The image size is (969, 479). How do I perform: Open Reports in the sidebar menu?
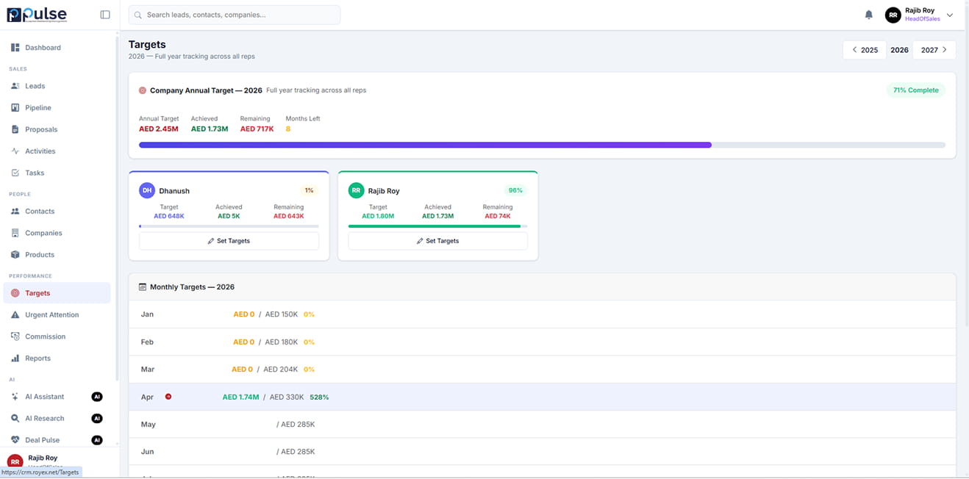pos(37,359)
